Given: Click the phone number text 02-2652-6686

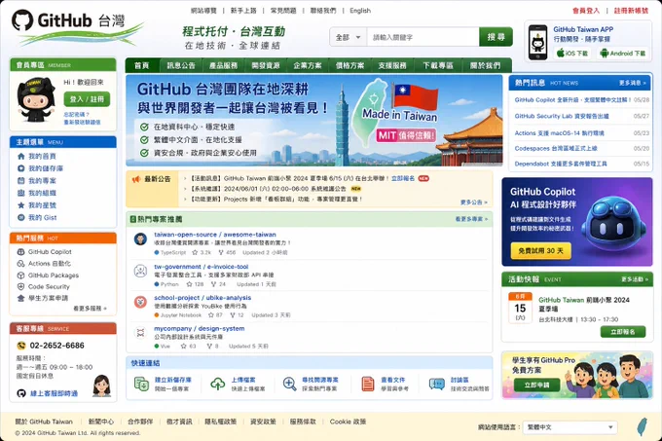Looking at the screenshot, I should pyautogui.click(x=57, y=346).
